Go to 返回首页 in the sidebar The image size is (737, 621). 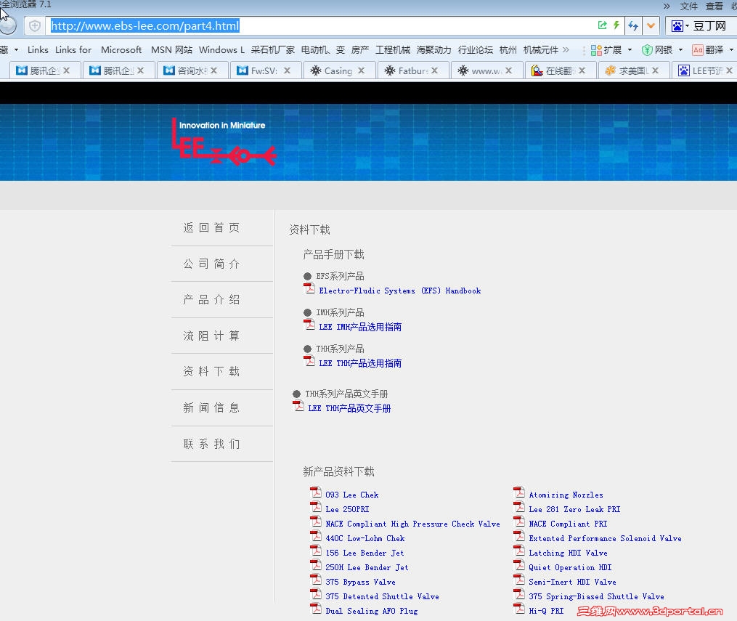211,228
